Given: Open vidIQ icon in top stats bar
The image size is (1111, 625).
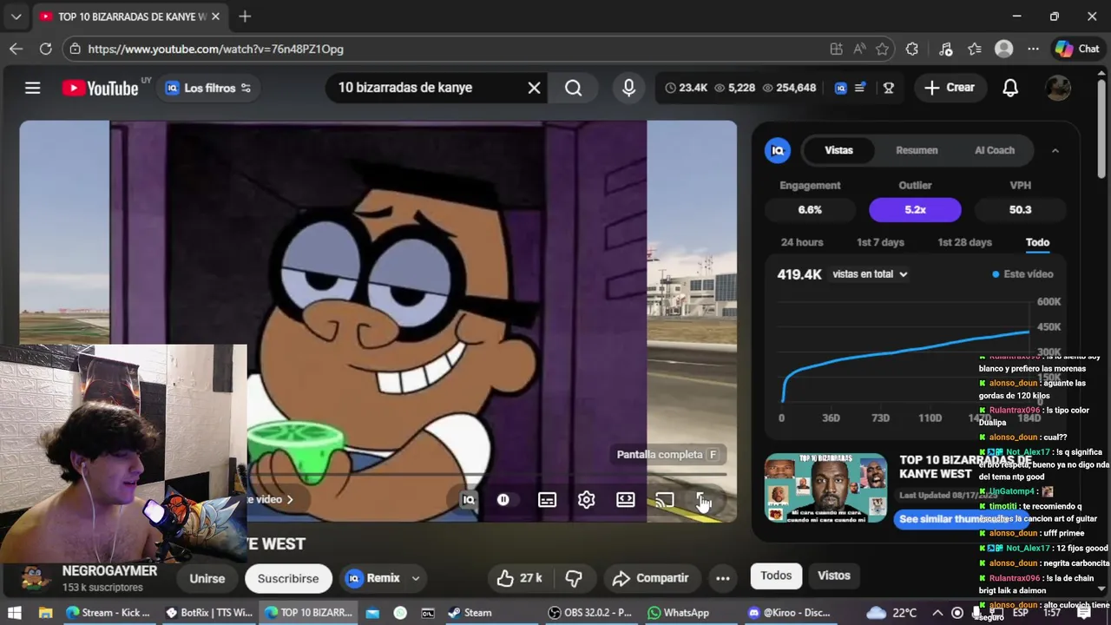Looking at the screenshot, I should coord(840,88).
